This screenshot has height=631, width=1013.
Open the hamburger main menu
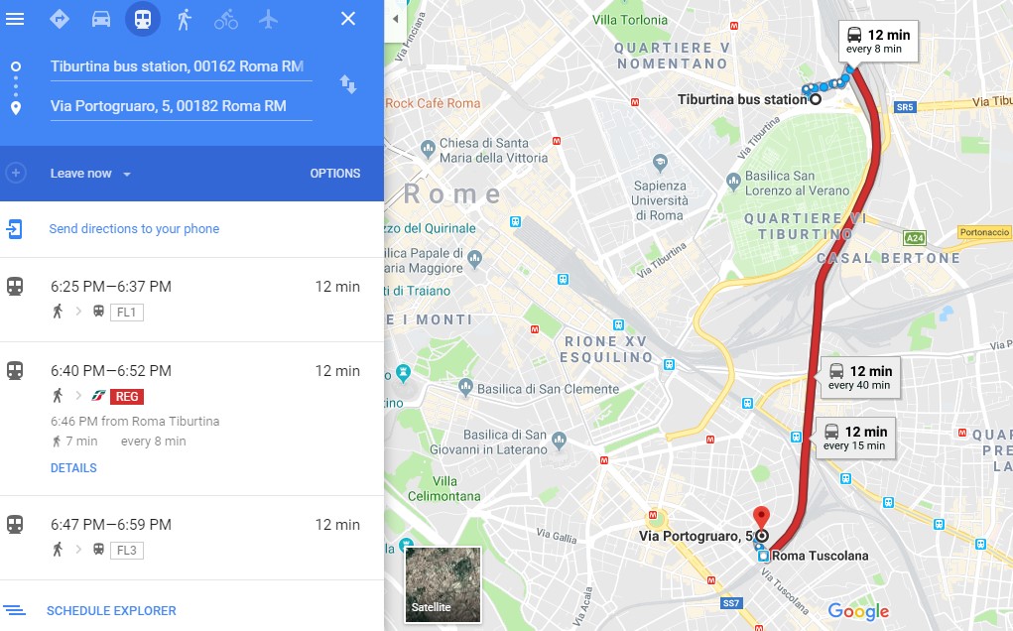point(15,19)
